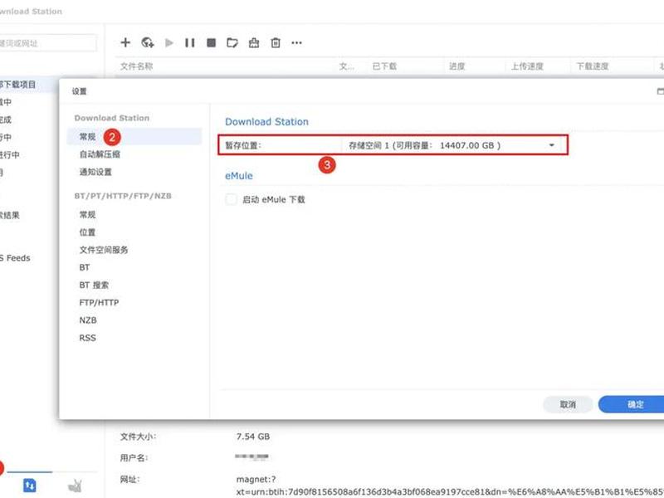
Task: Delete task using the trash icon
Action: click(x=276, y=42)
